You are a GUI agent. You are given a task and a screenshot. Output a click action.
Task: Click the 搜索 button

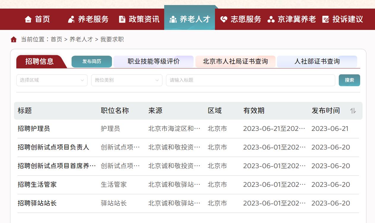pyautogui.click(x=349, y=80)
